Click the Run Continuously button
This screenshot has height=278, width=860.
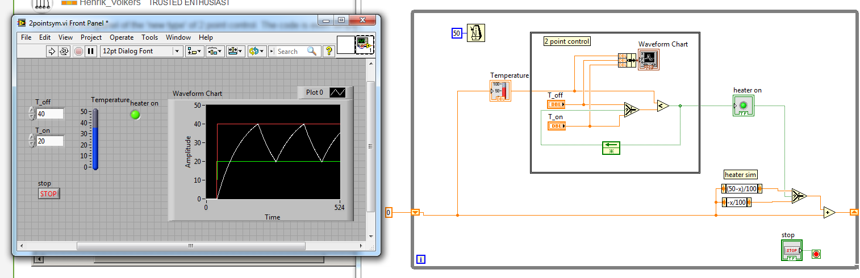tap(64, 51)
